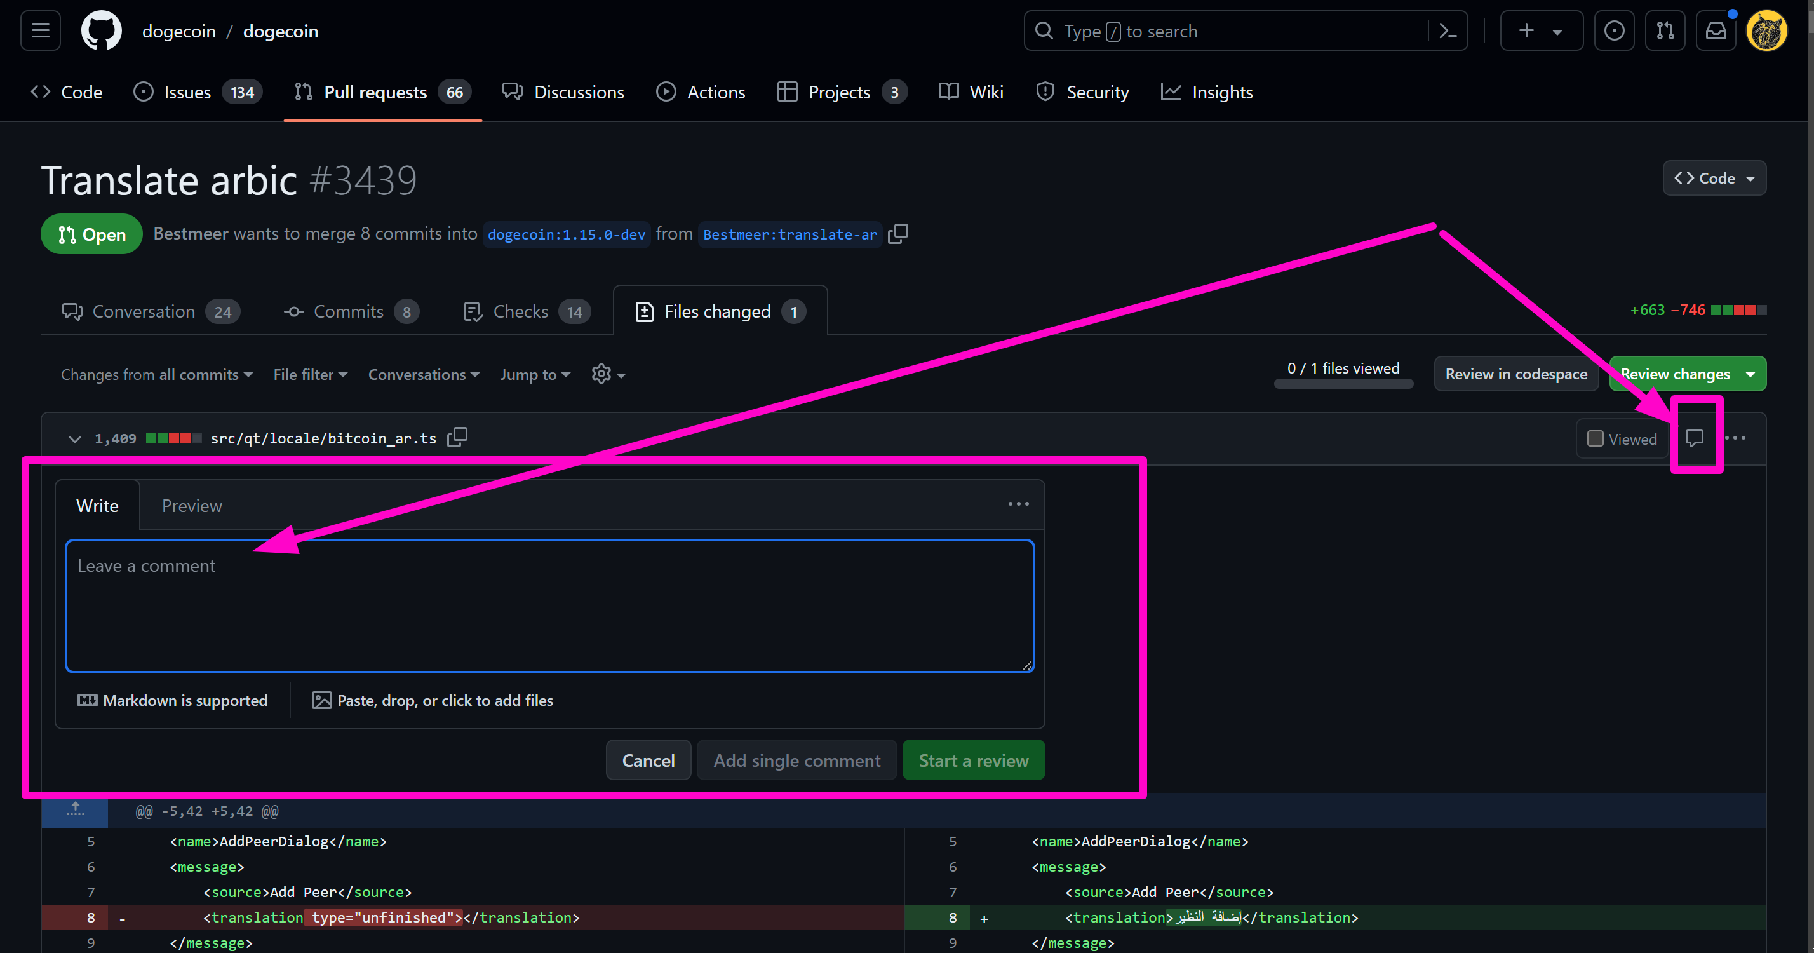This screenshot has height=953, width=1814.
Task: Open Review changes dropdown
Action: [x=1687, y=374]
